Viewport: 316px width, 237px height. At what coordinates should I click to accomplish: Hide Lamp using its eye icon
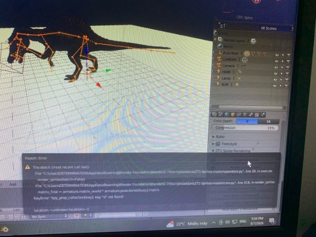[x=275, y=80]
